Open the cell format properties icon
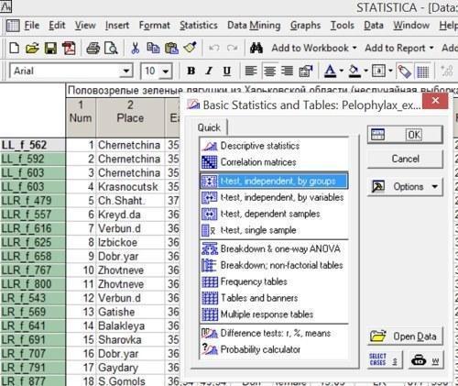458x386 pixels. [306, 72]
